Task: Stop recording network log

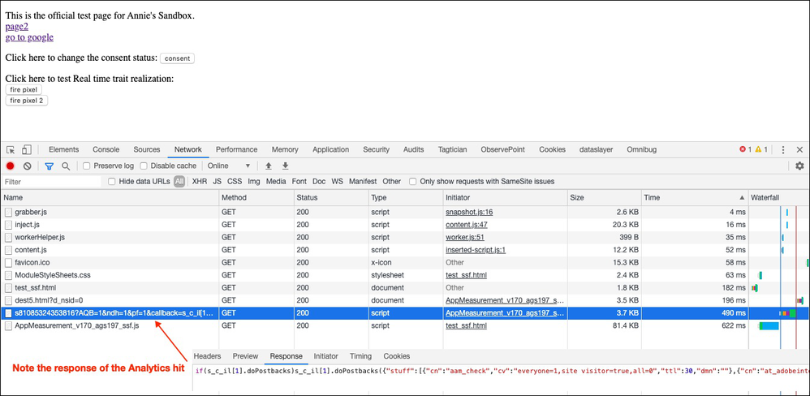Action: coord(11,166)
